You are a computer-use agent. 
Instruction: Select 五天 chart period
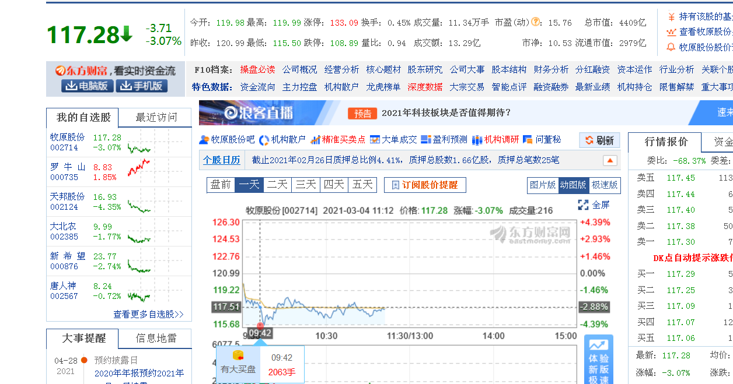(x=362, y=185)
